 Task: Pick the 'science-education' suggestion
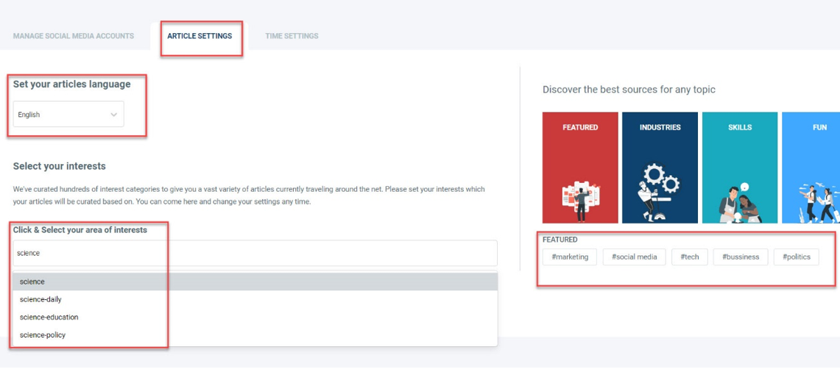click(x=255, y=317)
